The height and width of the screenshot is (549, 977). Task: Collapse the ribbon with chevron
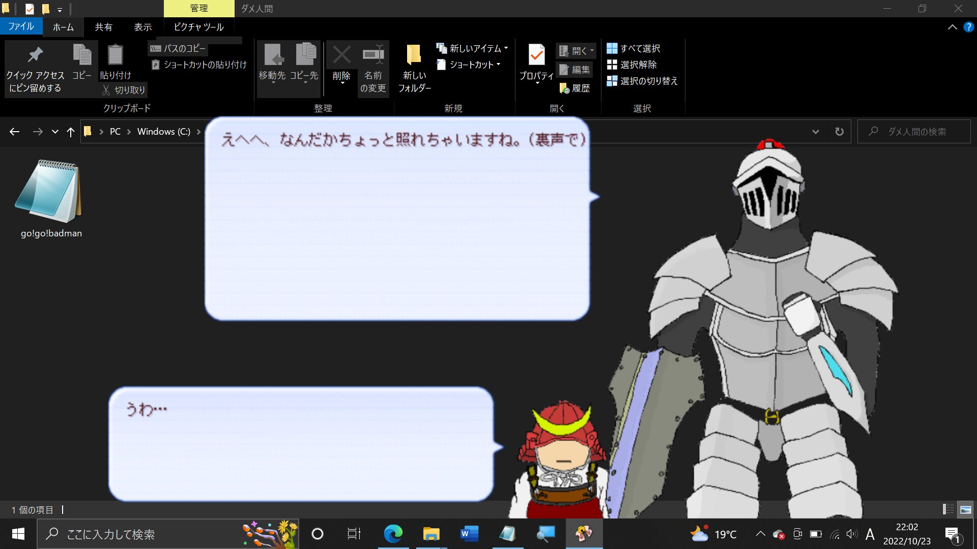coord(952,27)
